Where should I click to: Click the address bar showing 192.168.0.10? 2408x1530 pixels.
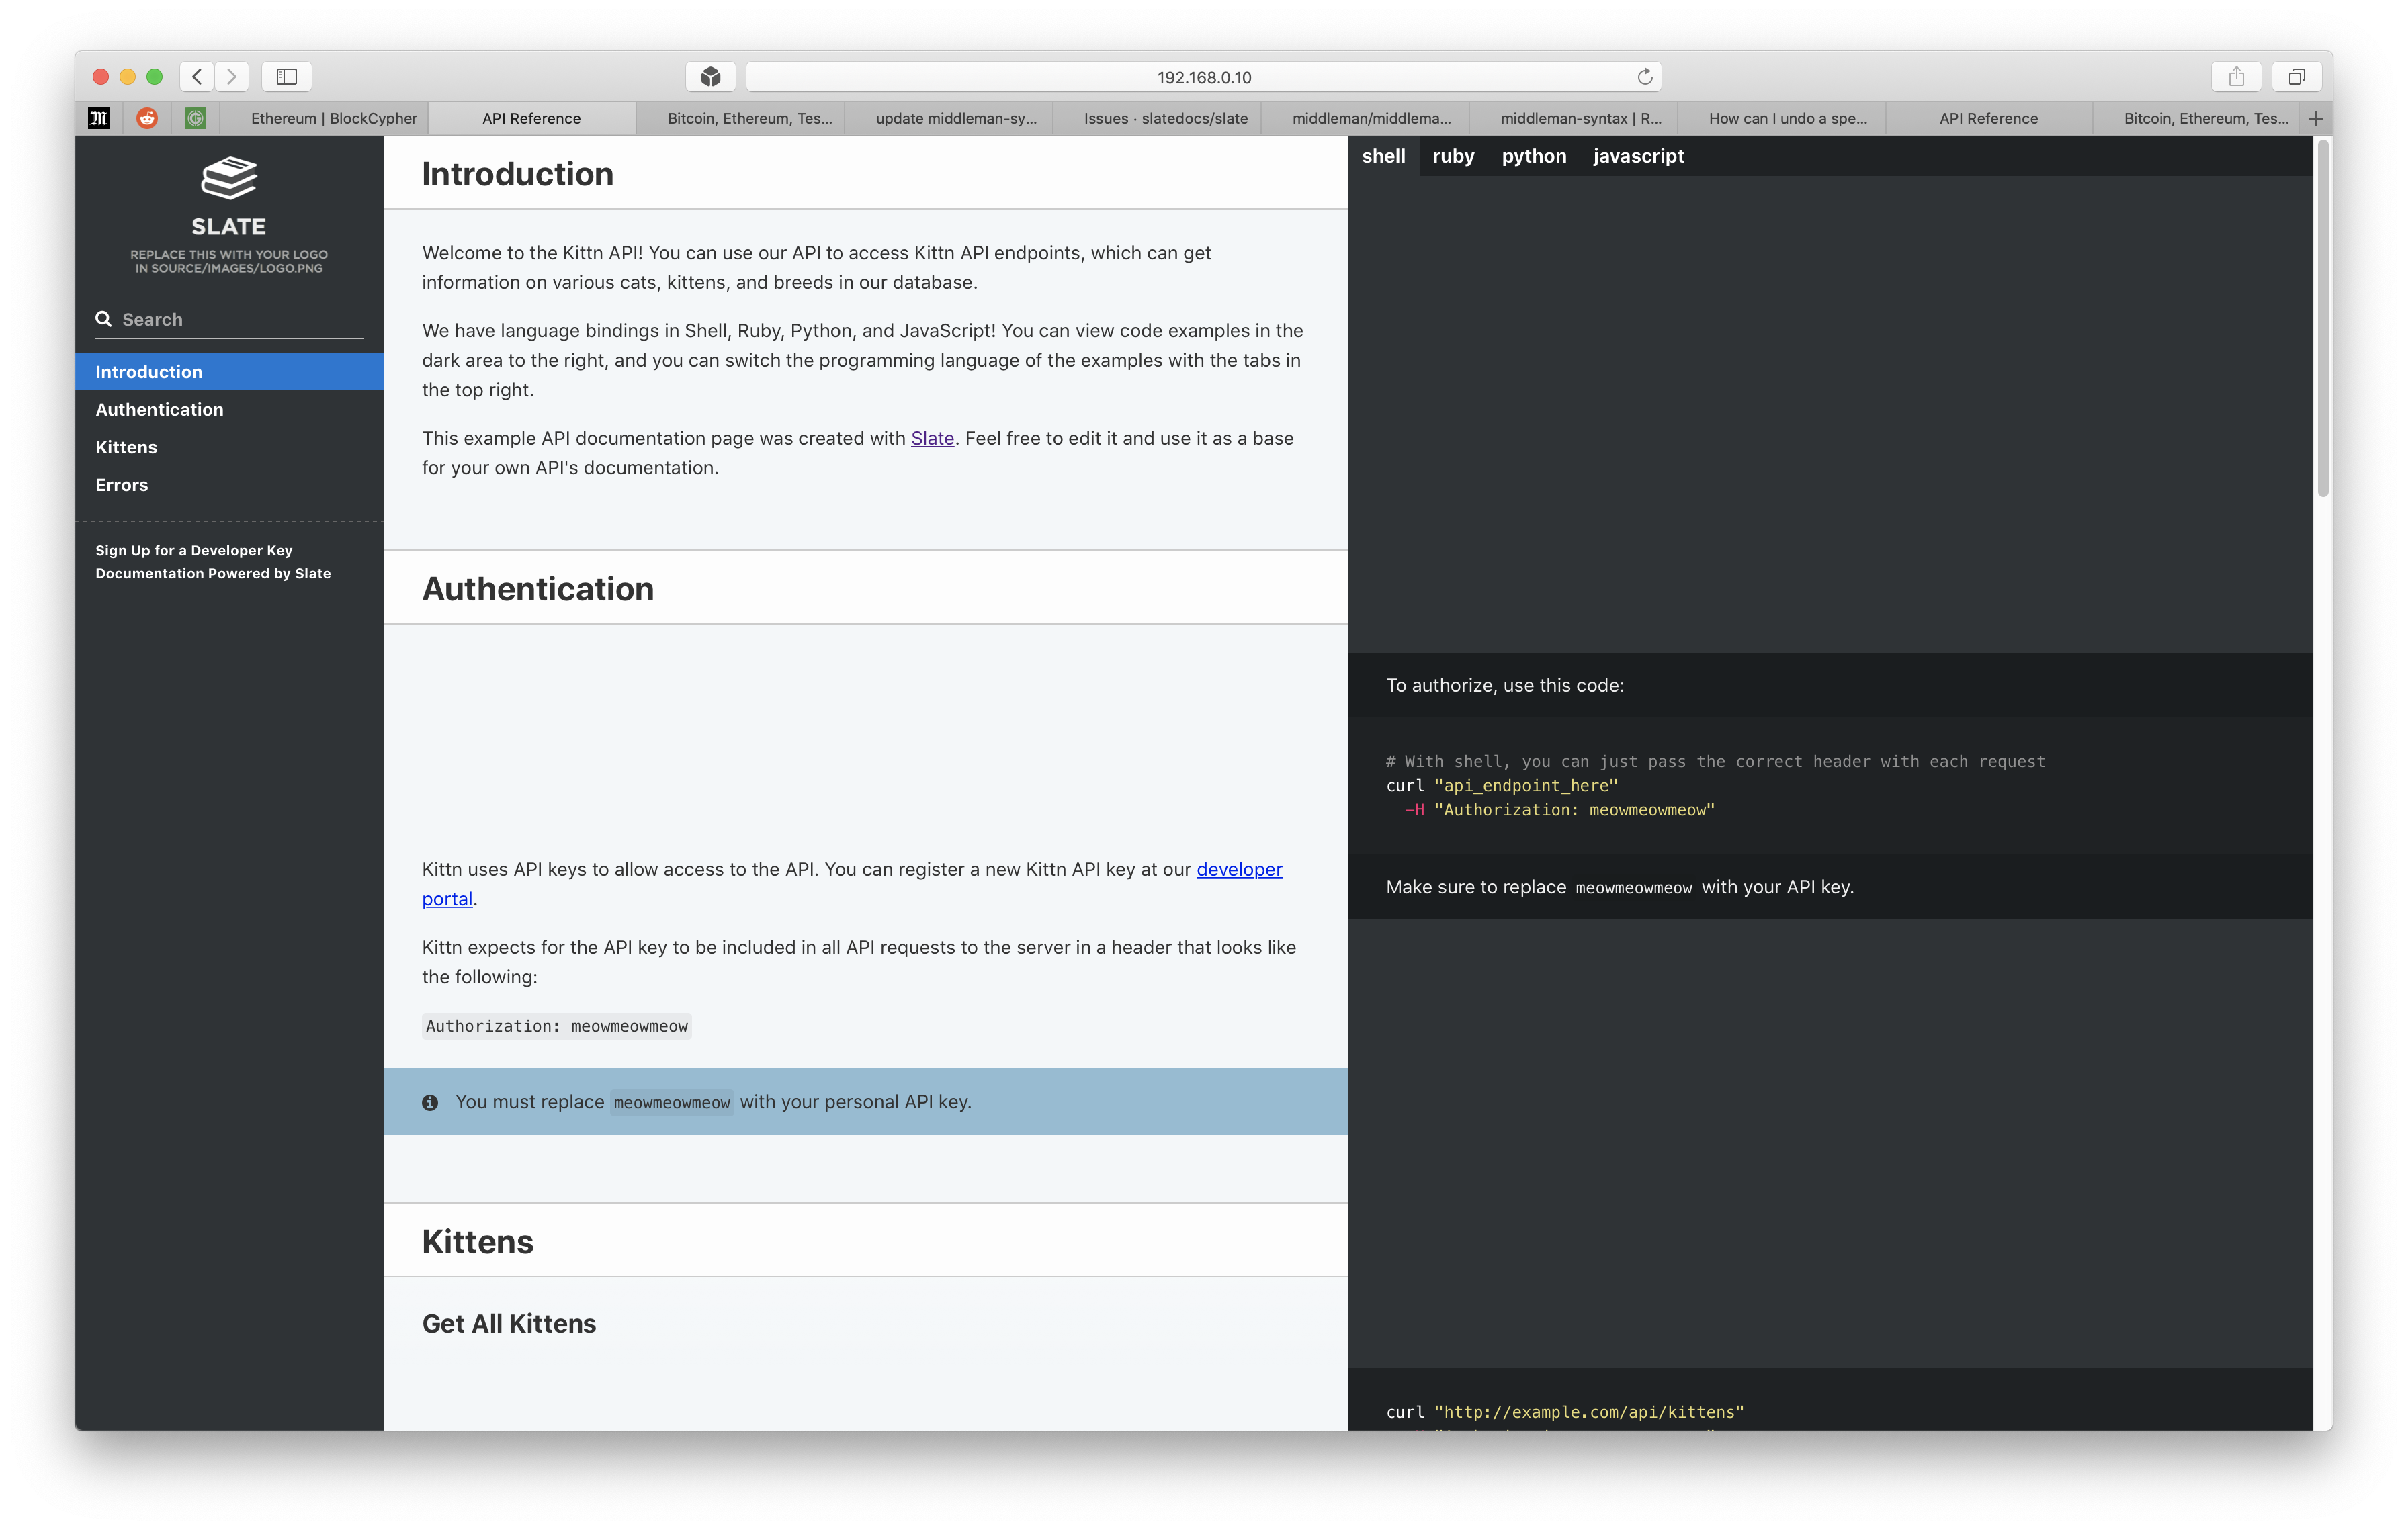(1203, 77)
